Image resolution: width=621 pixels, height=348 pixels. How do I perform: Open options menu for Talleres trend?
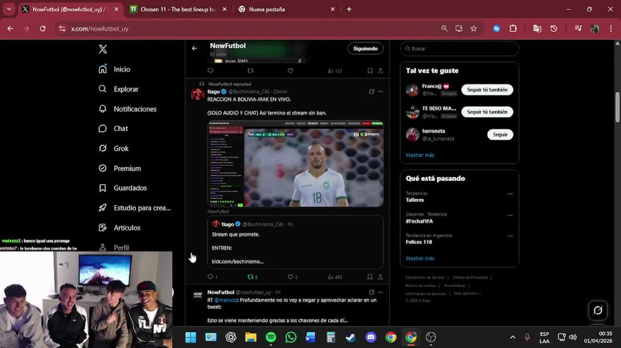(510, 194)
